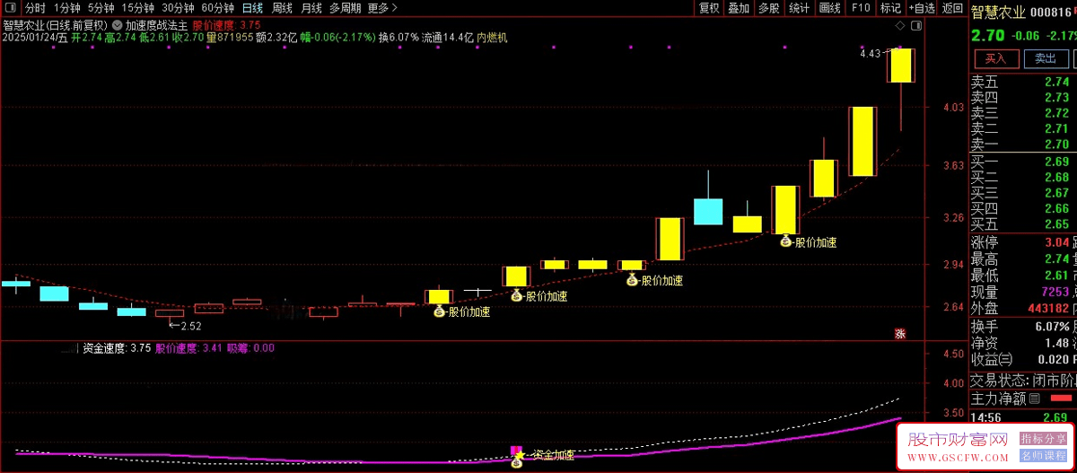Viewport: 1077px width, 473px height.
Task: Click the 资金速度: 3.75 indicator label
Action: pyautogui.click(x=115, y=348)
